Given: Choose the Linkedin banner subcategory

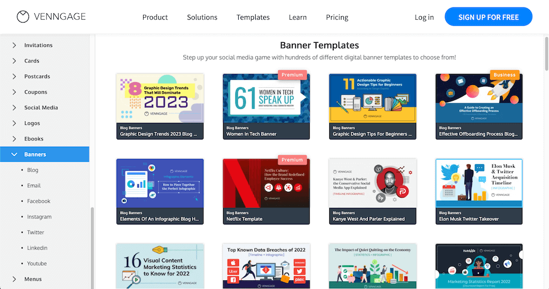Looking at the screenshot, I should pos(37,248).
